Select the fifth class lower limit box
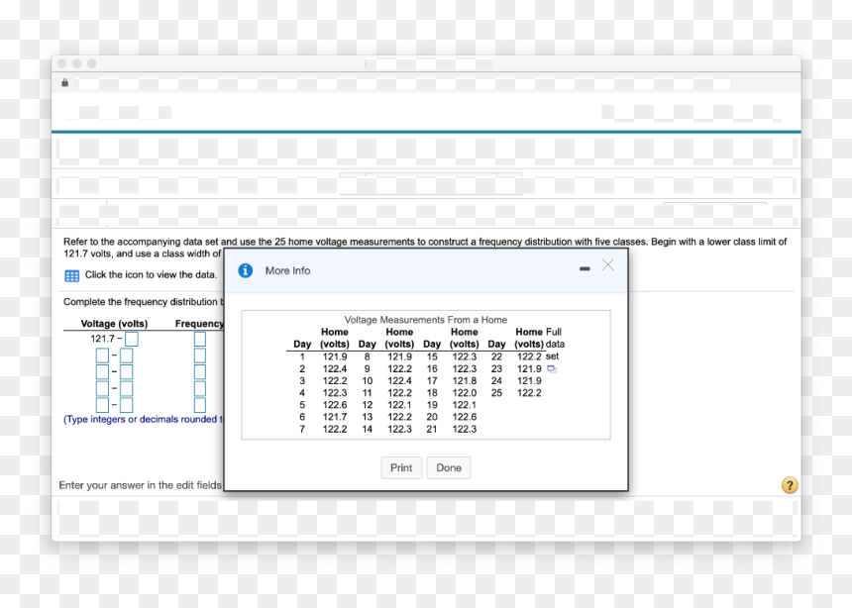Screen dimensions: 852x608 coord(102,405)
